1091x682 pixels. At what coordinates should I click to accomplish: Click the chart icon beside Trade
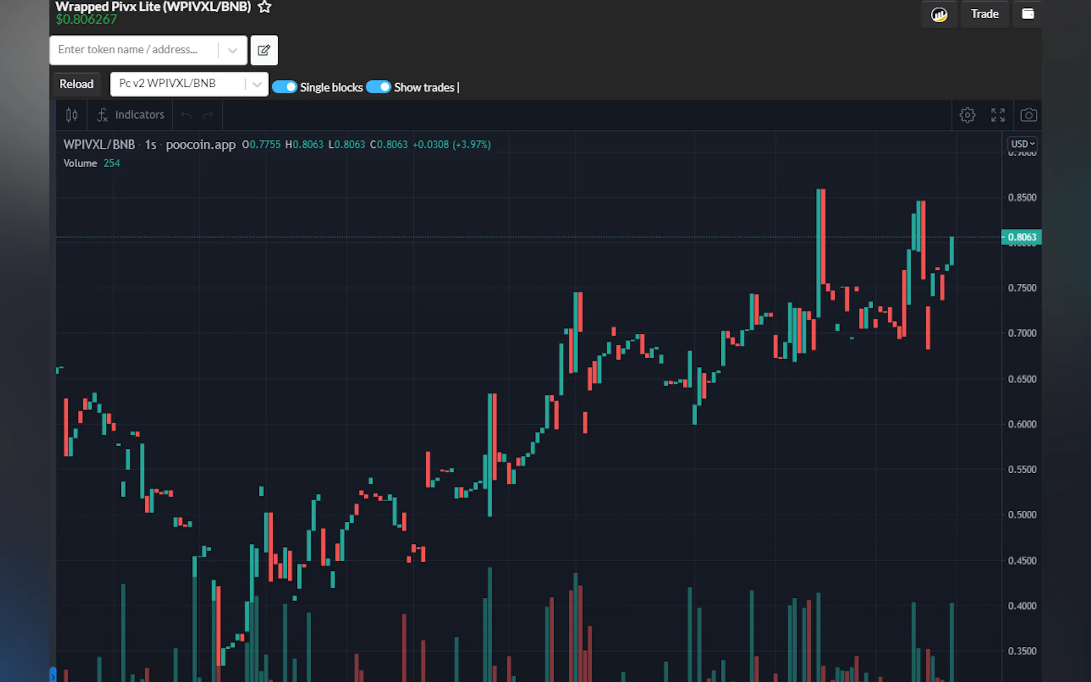tap(939, 15)
